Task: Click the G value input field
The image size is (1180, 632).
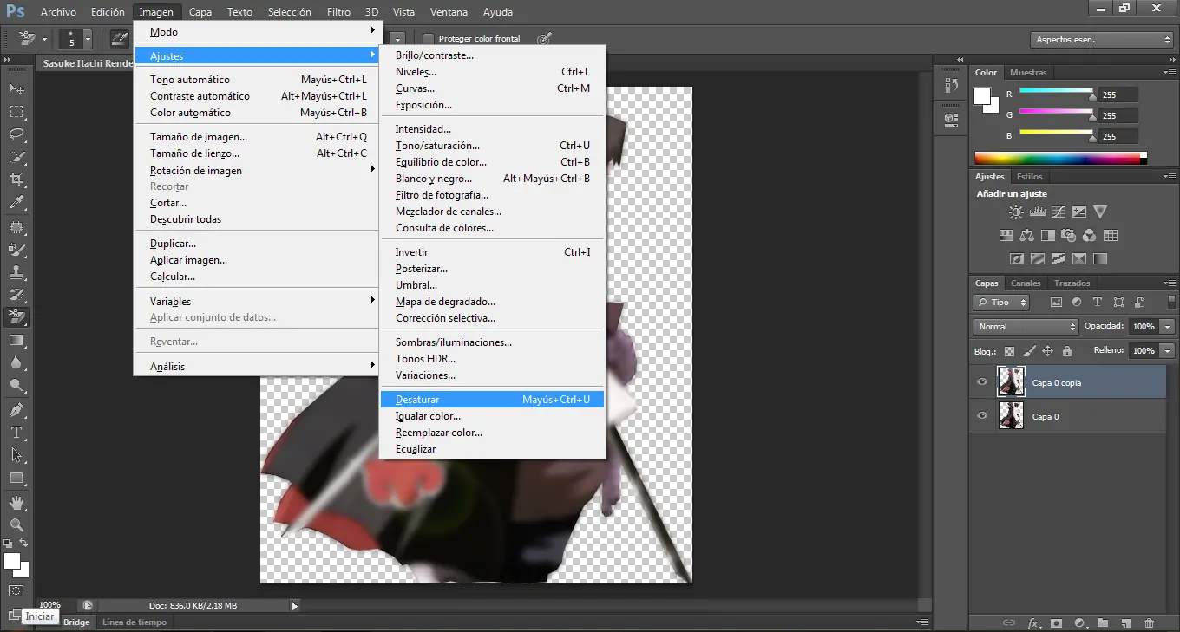Action: (x=1118, y=115)
